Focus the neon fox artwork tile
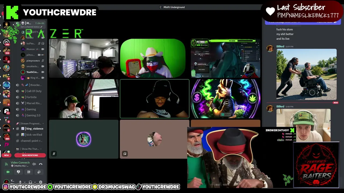This screenshot has width=344, height=193. click(225, 99)
